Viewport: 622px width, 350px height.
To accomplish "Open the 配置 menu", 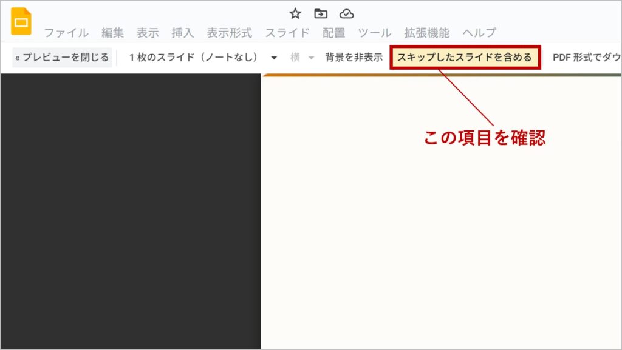I will pyautogui.click(x=334, y=33).
